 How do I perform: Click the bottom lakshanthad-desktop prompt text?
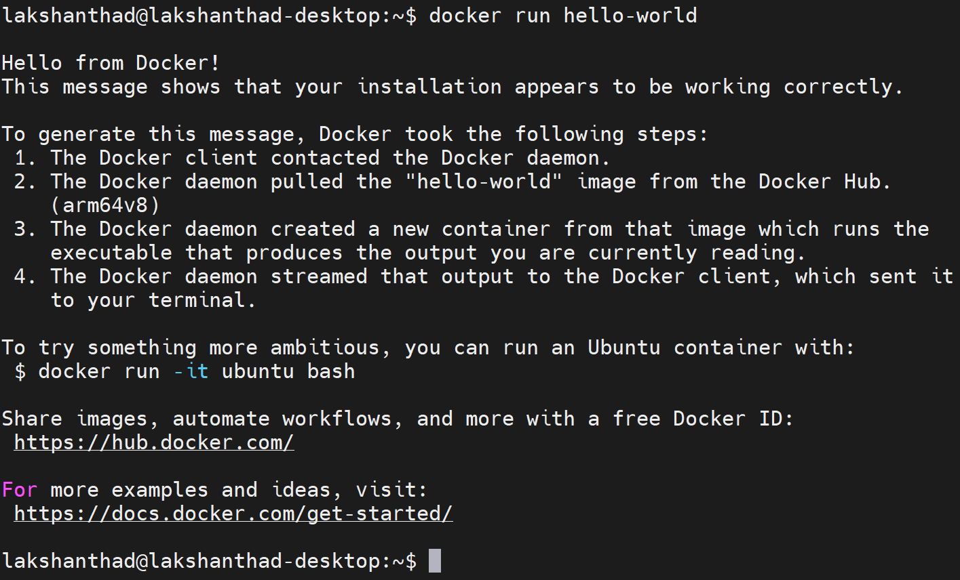coord(210,561)
